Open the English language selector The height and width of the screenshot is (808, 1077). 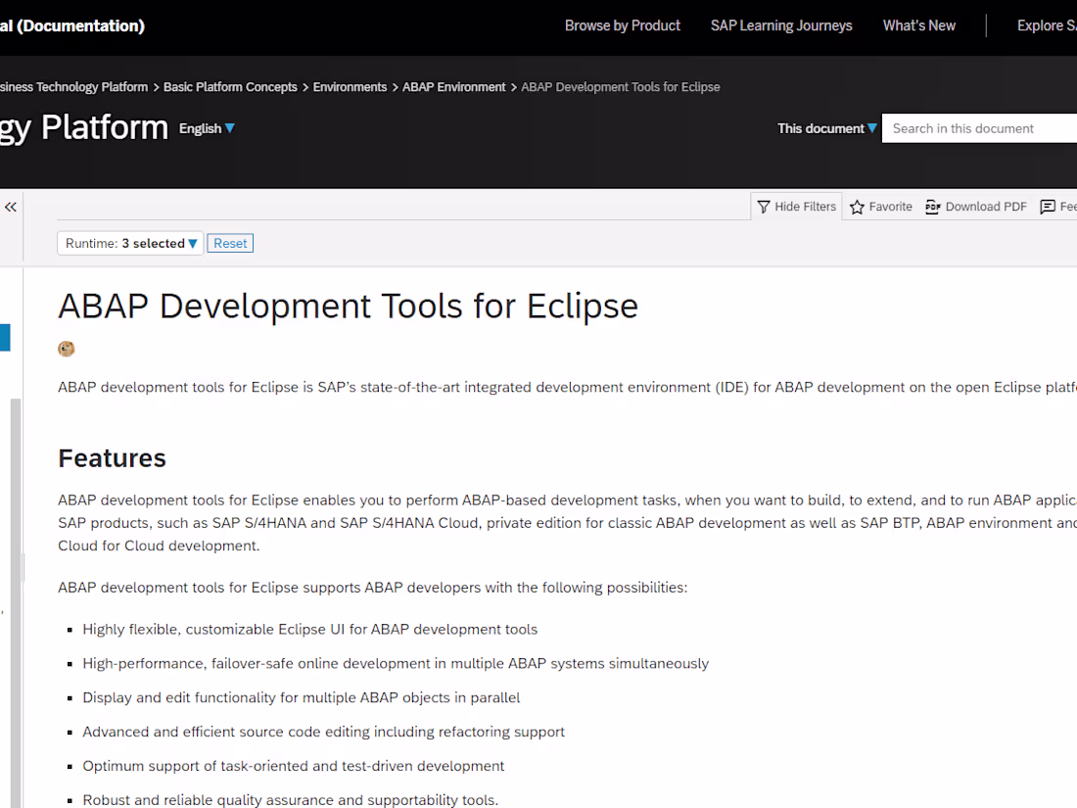206,128
